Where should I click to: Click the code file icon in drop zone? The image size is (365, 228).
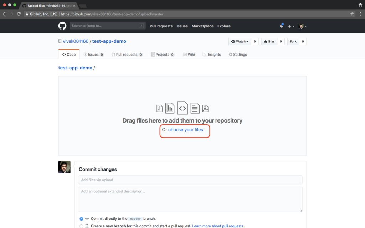click(182, 108)
